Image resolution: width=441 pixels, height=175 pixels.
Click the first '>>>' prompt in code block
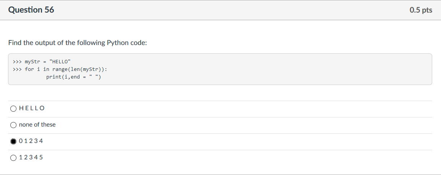click(17, 61)
